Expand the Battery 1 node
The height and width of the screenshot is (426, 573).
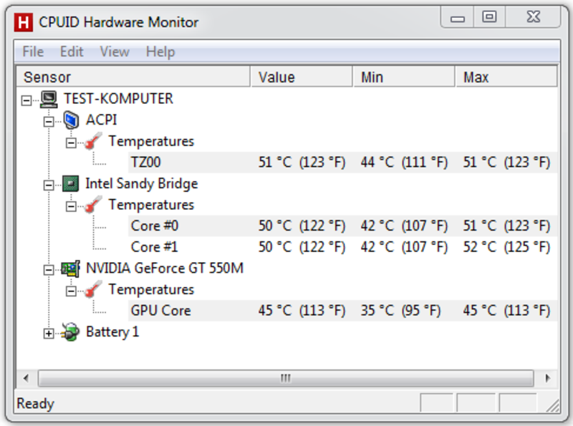click(x=49, y=333)
